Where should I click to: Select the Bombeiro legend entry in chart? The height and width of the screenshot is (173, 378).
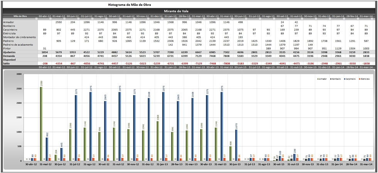(x=337, y=79)
